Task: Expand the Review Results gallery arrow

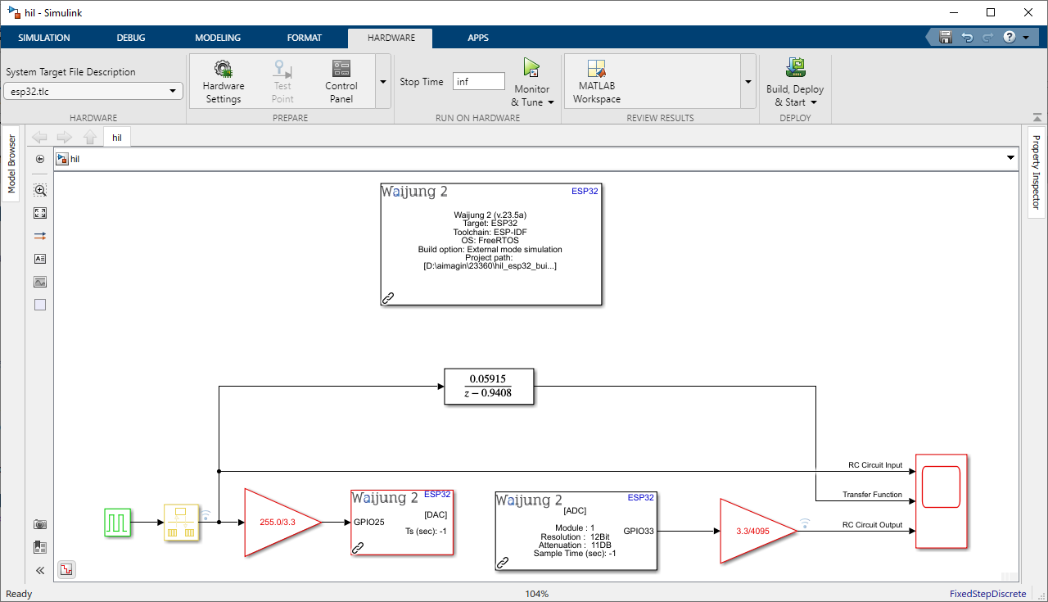Action: (x=748, y=82)
